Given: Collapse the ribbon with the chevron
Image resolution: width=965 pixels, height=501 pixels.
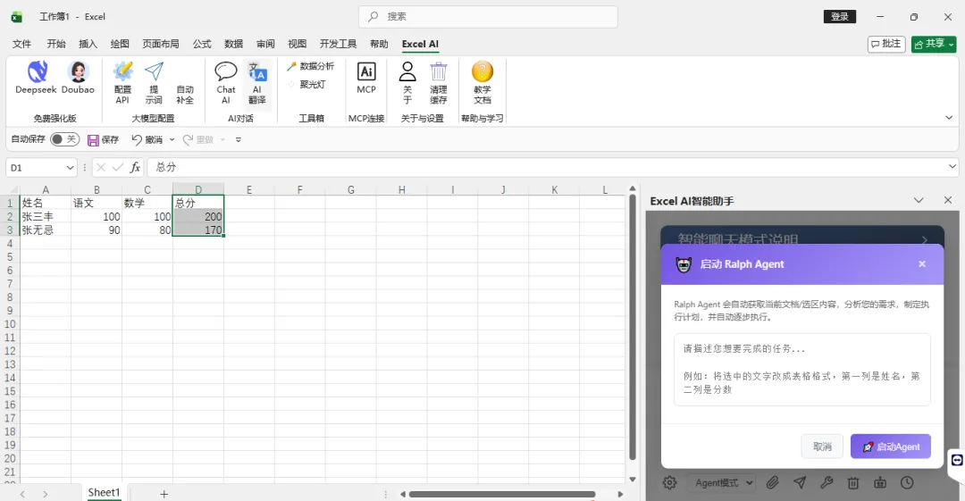Looking at the screenshot, I should tap(949, 118).
